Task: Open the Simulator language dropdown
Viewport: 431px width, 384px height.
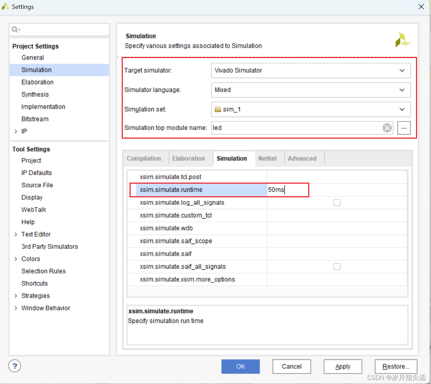Action: click(311, 90)
